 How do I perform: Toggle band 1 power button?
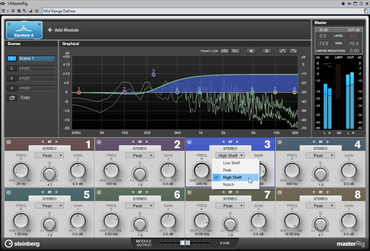(x=8, y=142)
